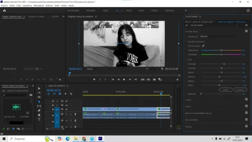Select the Ripple Edit tool
The height and width of the screenshot is (142, 252).
coord(39,97)
